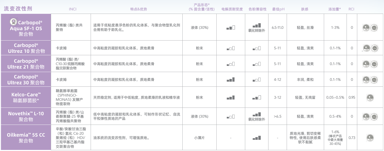Click the Novethix L-10 聚合物 product name
Screen dimensions: 384x151
click(x=26, y=116)
